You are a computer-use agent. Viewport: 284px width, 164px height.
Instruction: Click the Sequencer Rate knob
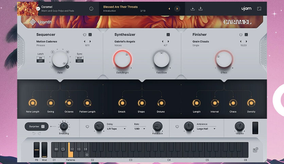(60, 59)
